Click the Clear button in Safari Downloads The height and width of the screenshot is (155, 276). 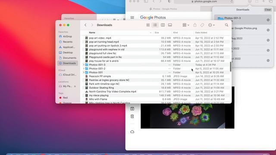[x=268, y=9]
